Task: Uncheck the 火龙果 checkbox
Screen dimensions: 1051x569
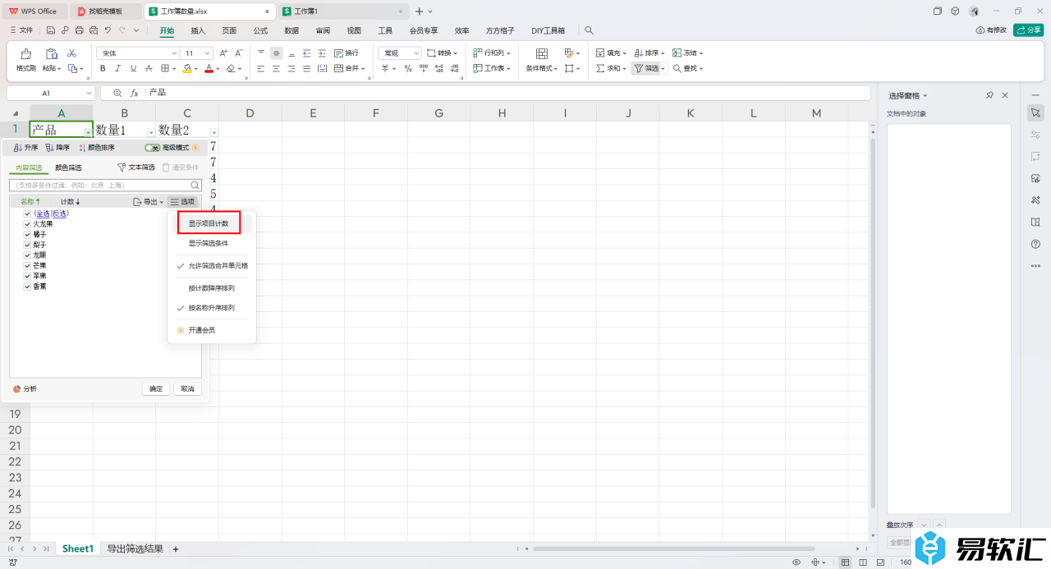Action: 27,223
